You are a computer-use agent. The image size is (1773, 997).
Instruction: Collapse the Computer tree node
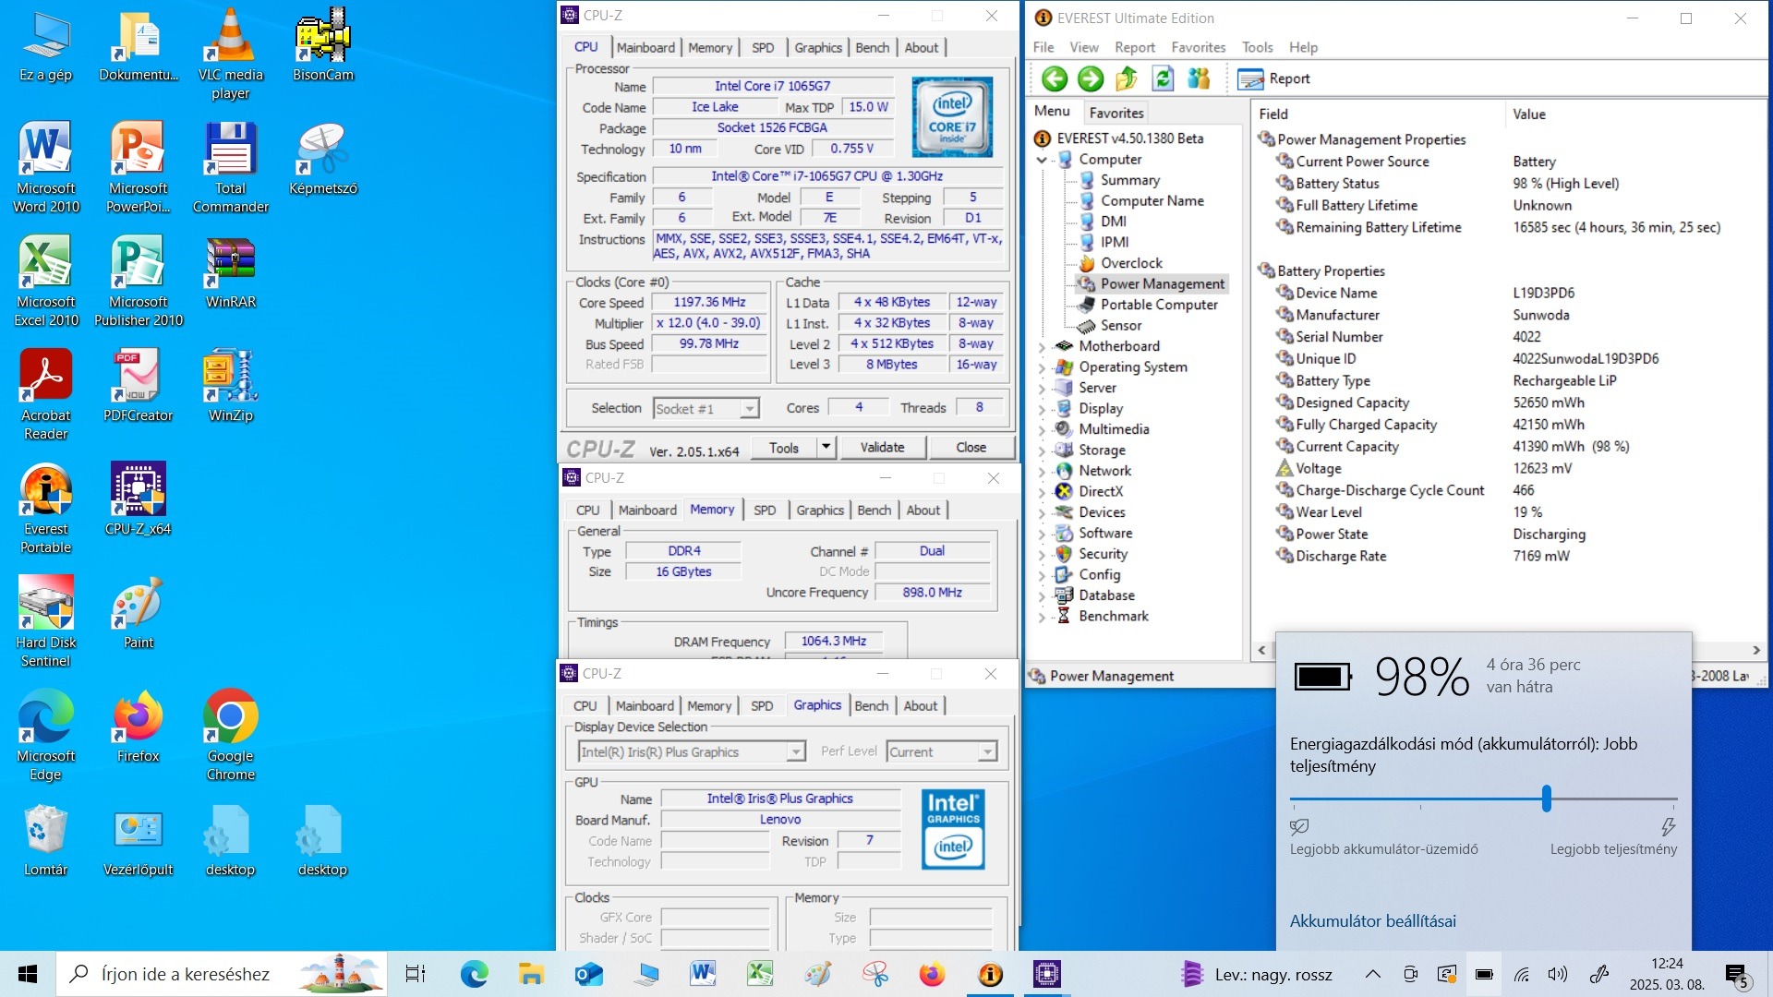(1043, 160)
